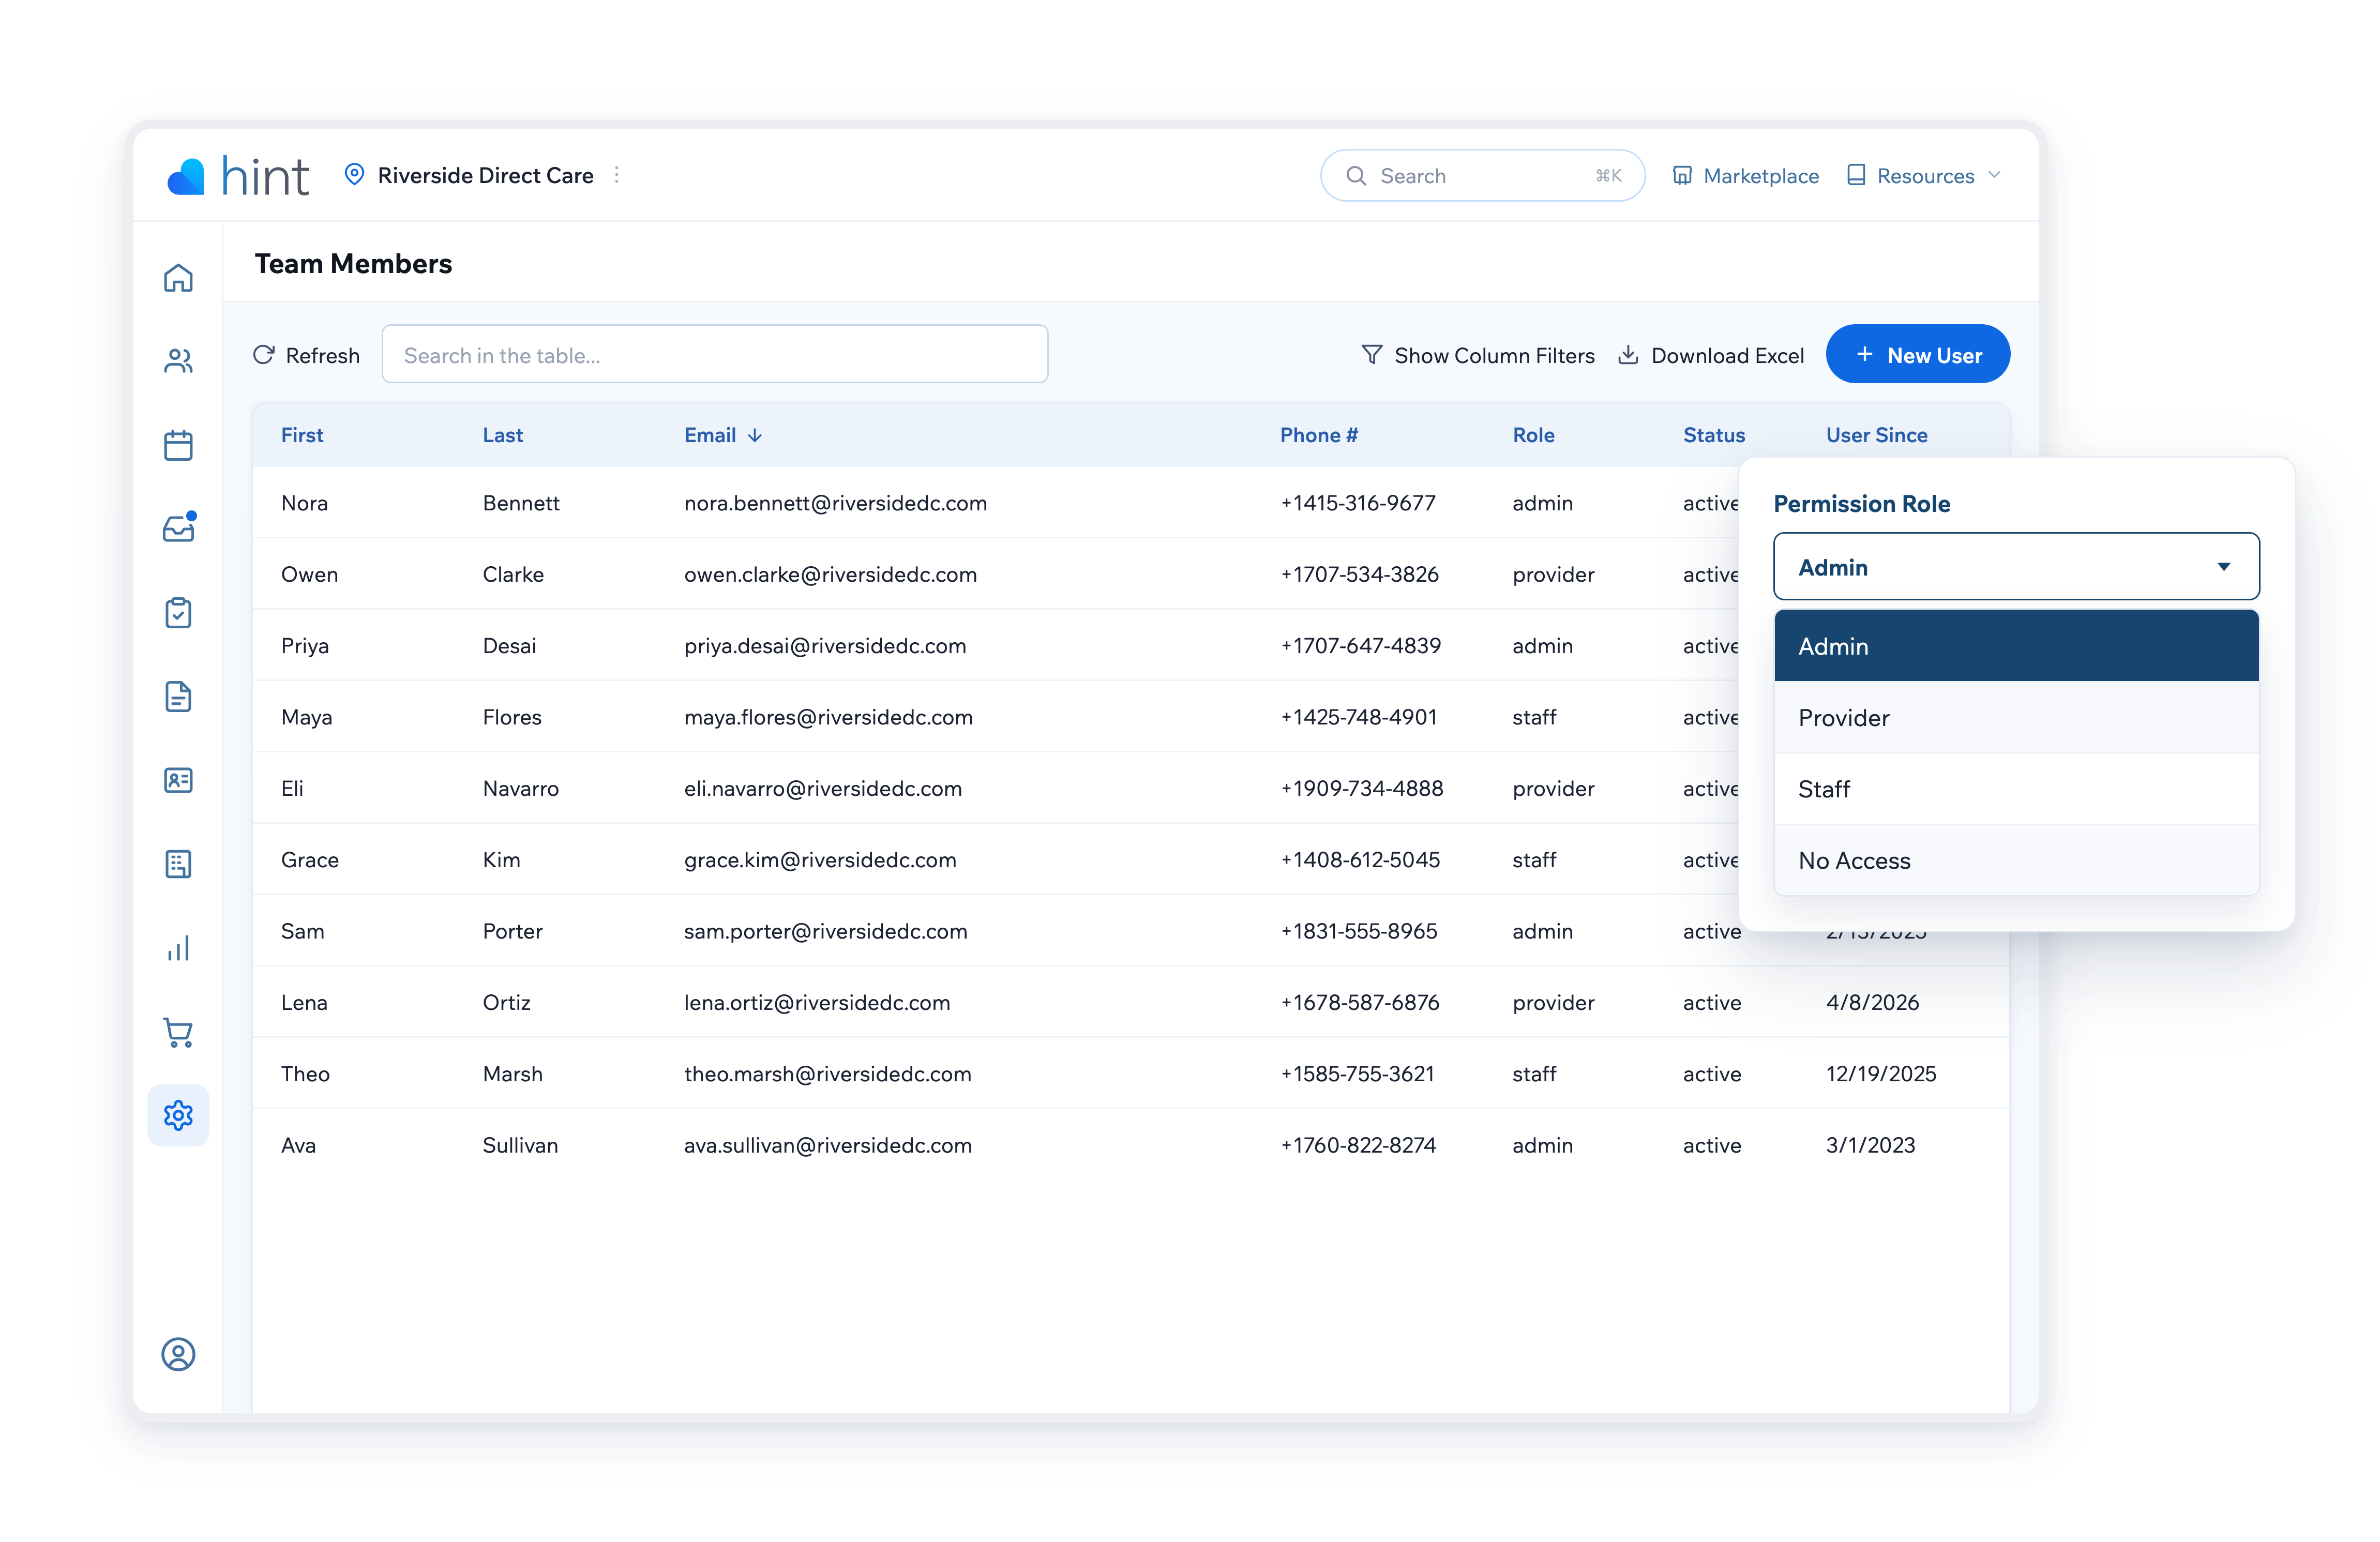
Task: Click the Permission Role dropdown caret arrow
Action: click(x=2224, y=567)
